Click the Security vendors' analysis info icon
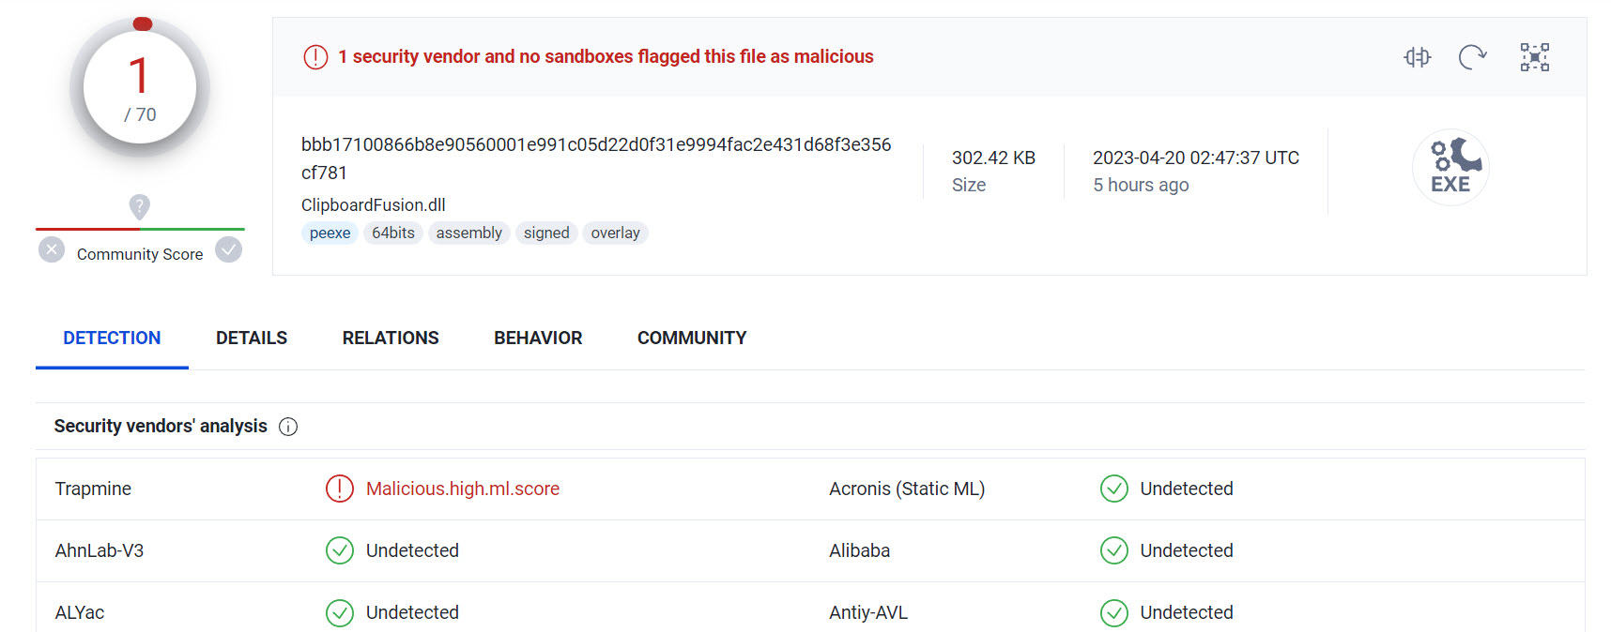 point(288,427)
